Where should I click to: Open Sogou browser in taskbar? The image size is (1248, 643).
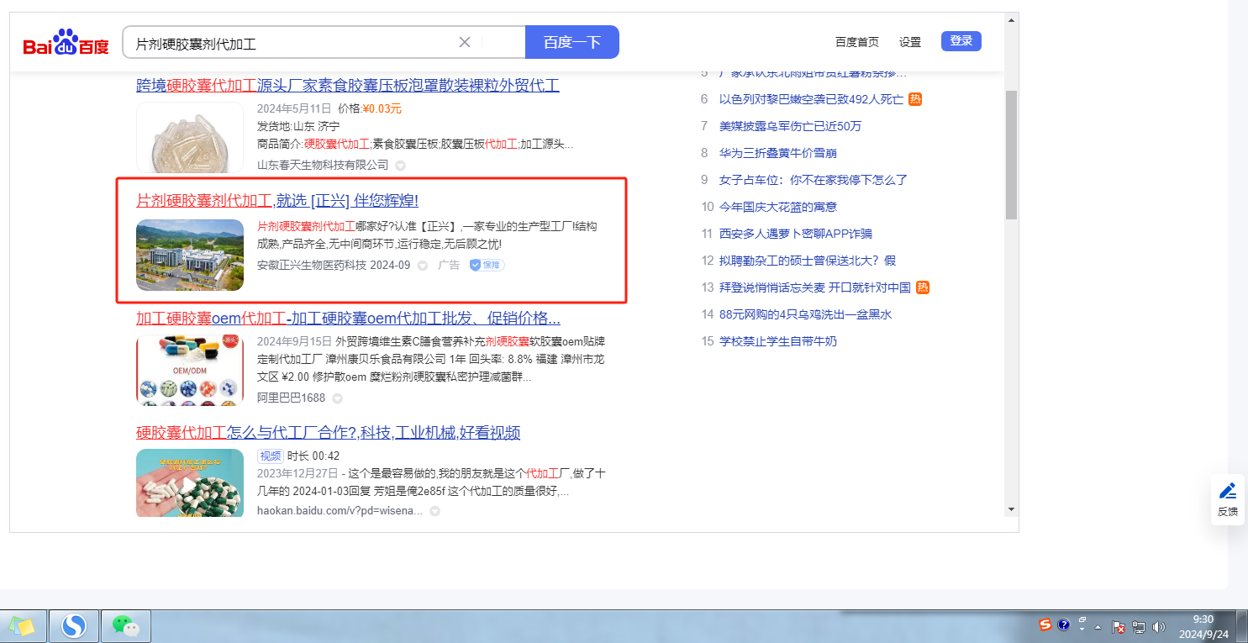click(74, 626)
